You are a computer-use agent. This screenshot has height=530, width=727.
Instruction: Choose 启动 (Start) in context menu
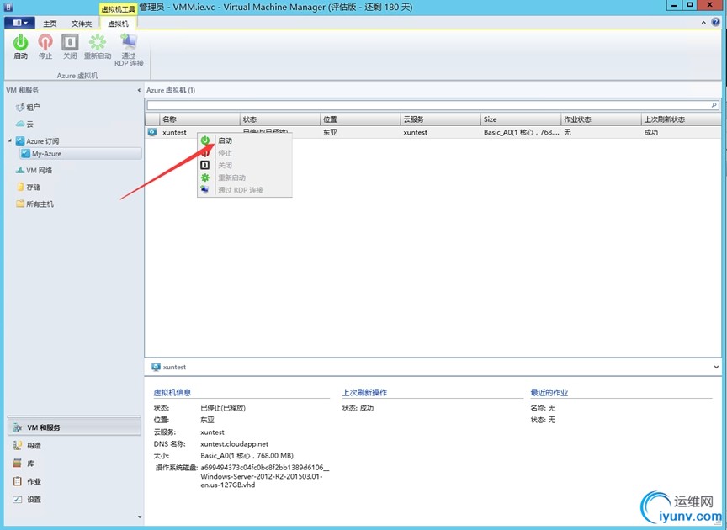[x=245, y=140]
